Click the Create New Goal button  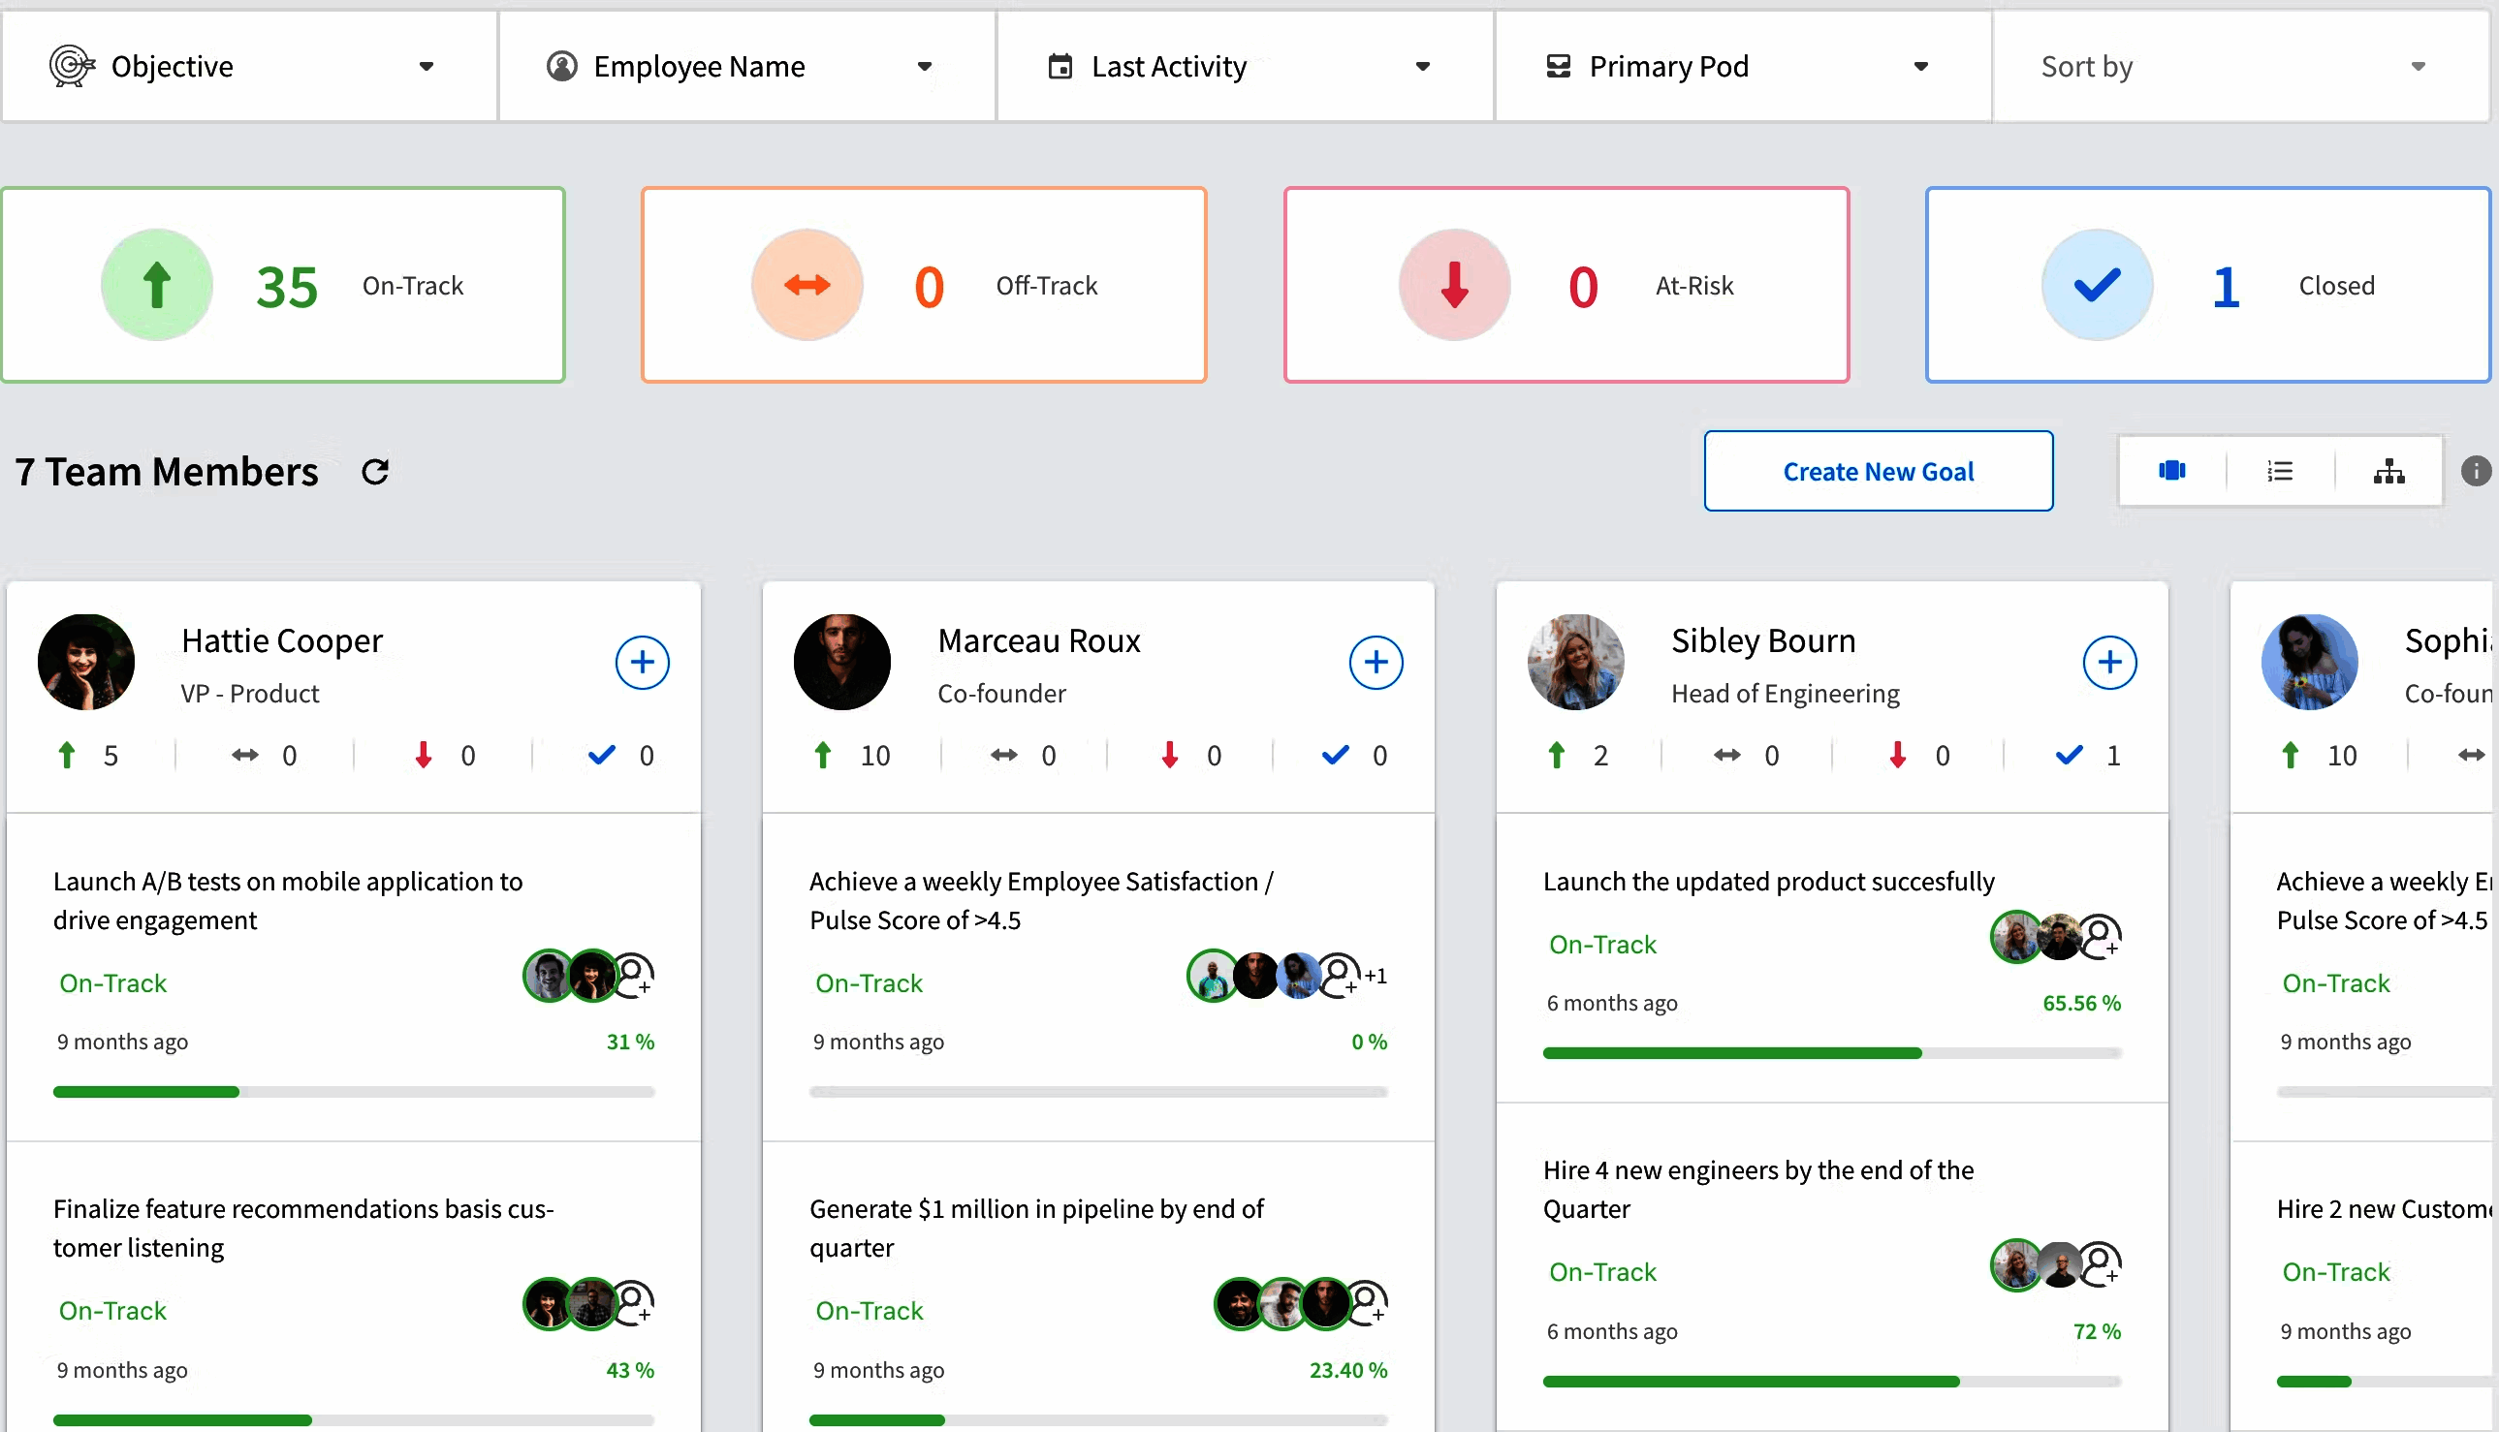(x=1879, y=471)
